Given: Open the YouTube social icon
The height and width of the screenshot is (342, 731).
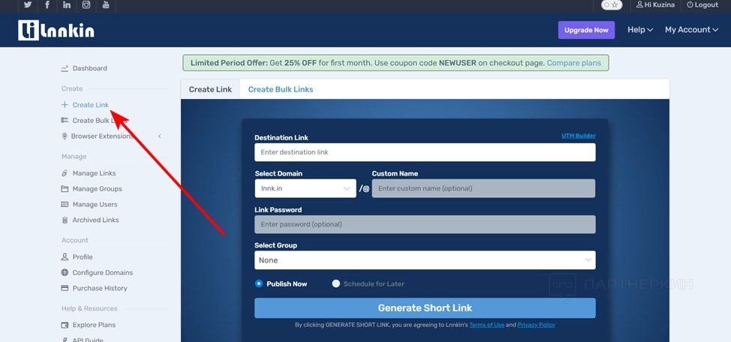Looking at the screenshot, I should (x=106, y=4).
